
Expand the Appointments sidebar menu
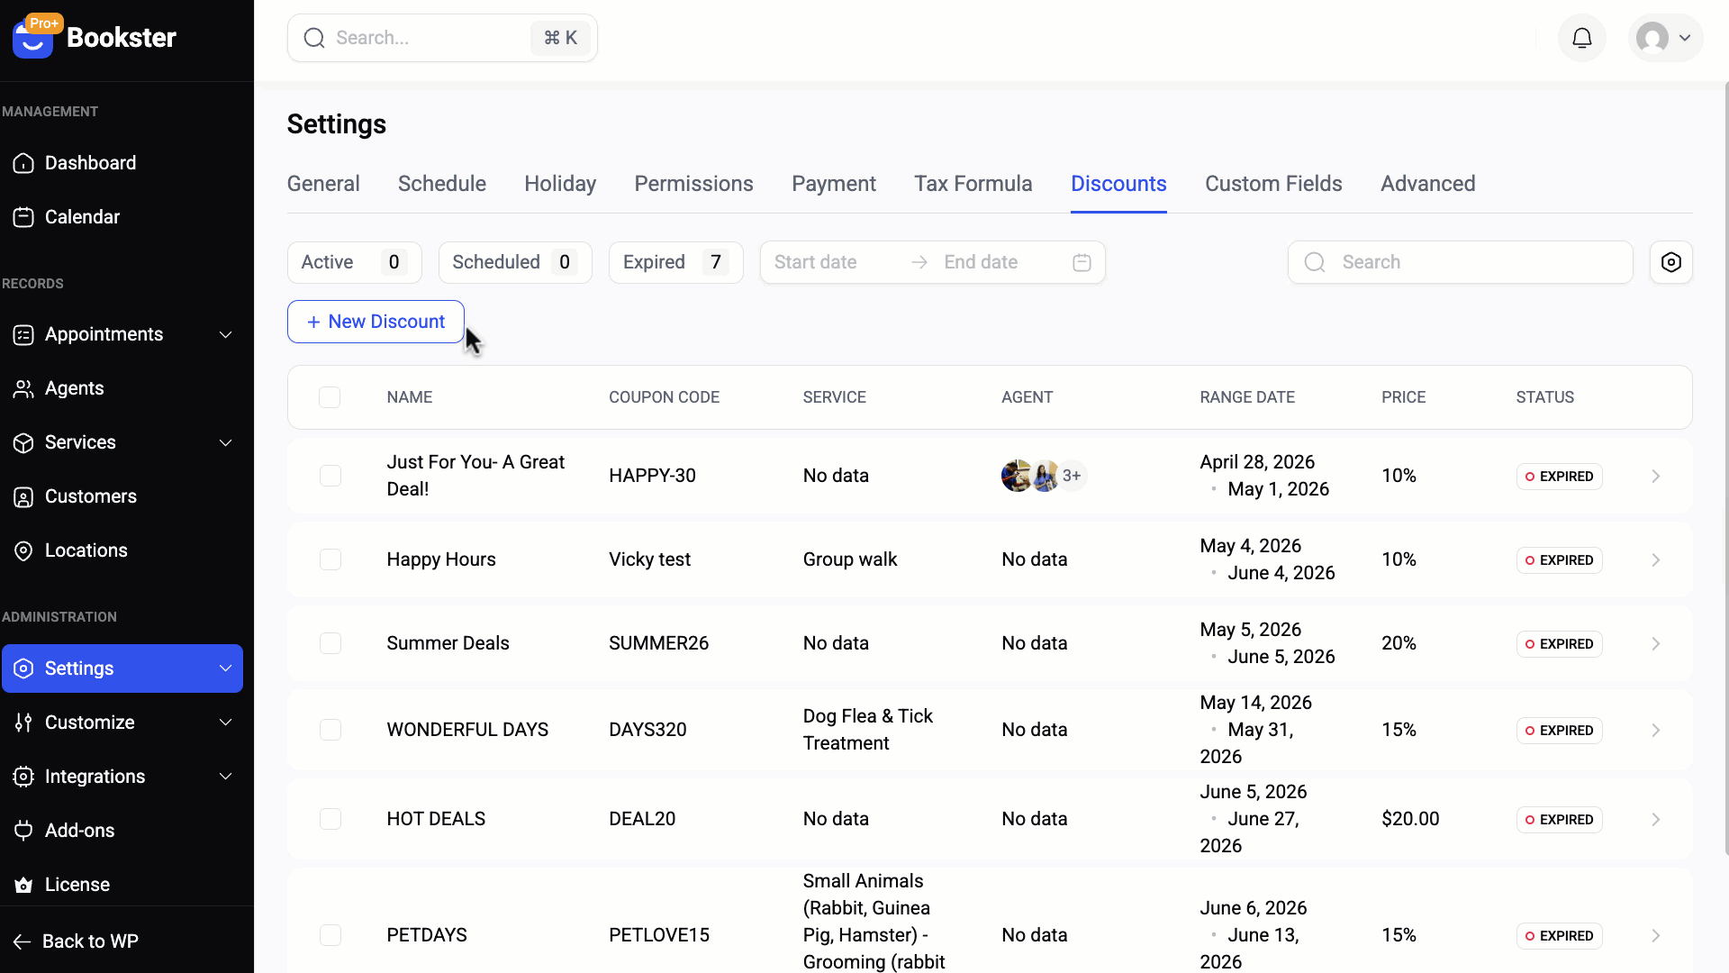point(226,334)
